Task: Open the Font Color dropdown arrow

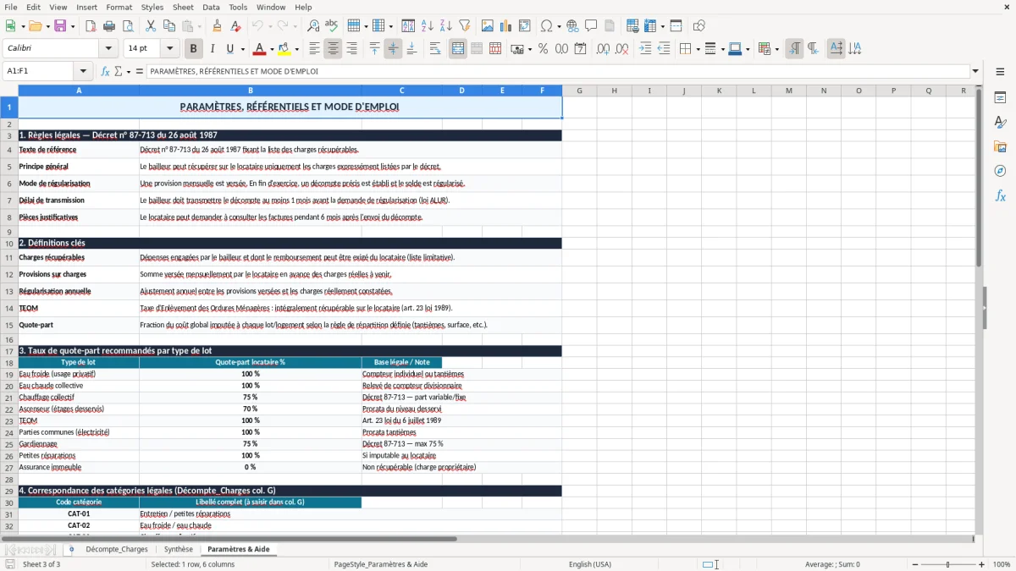Action: point(273,49)
